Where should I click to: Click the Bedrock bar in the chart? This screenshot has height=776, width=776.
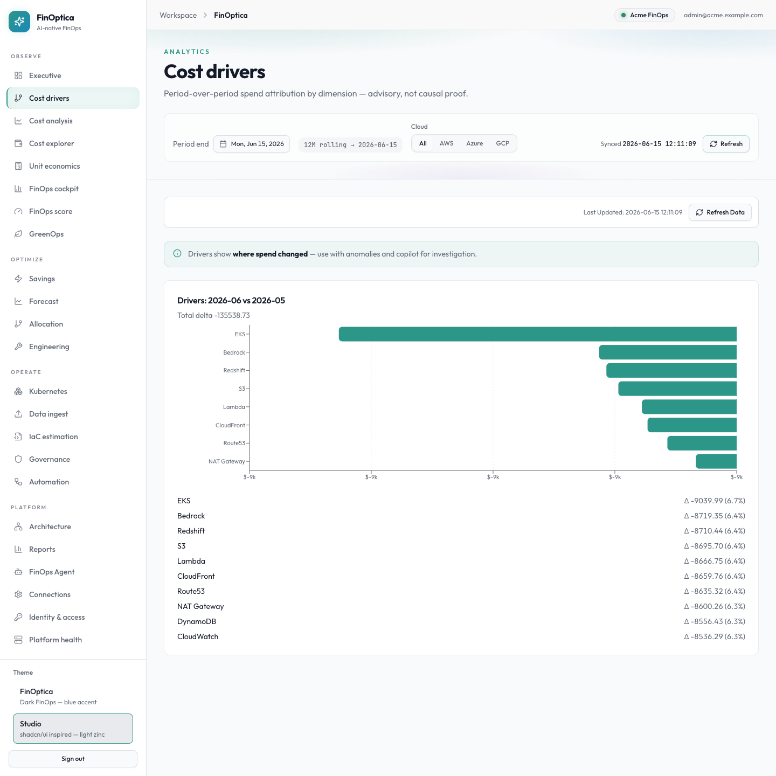[668, 352]
